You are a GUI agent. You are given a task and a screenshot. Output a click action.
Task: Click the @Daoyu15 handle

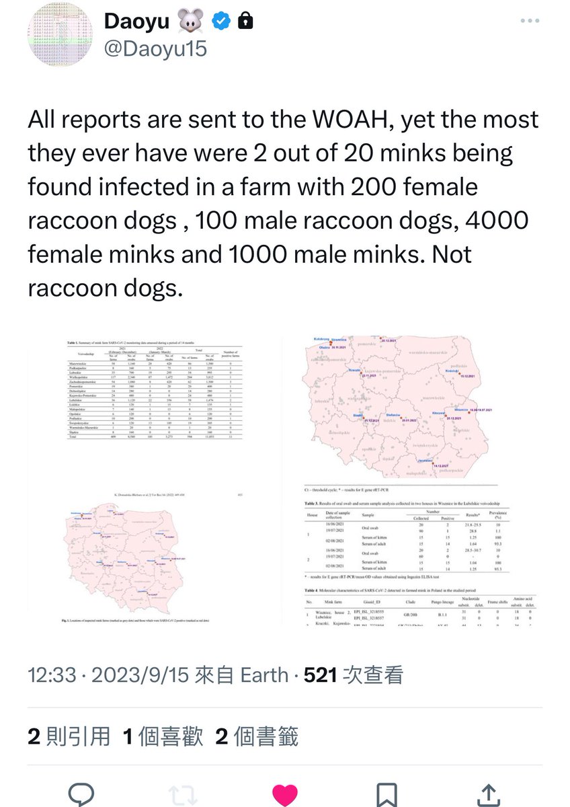155,50
